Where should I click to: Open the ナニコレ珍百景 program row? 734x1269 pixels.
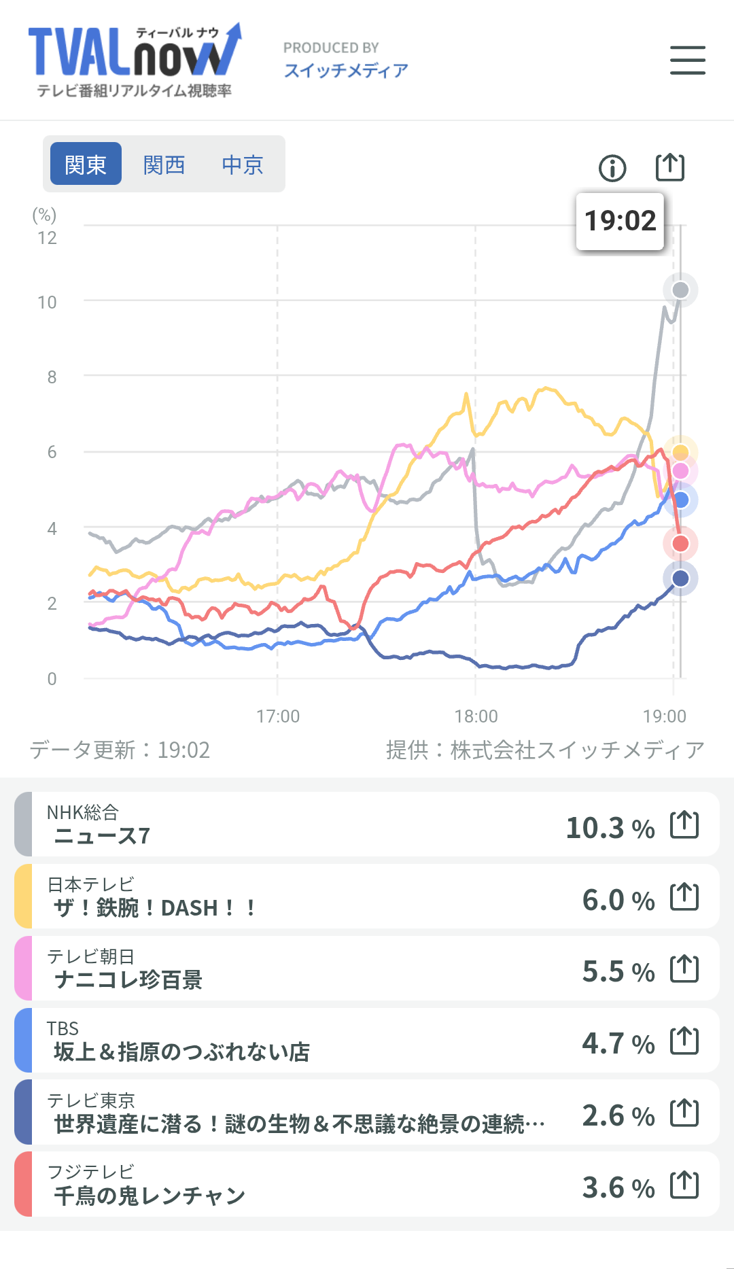click(x=367, y=968)
